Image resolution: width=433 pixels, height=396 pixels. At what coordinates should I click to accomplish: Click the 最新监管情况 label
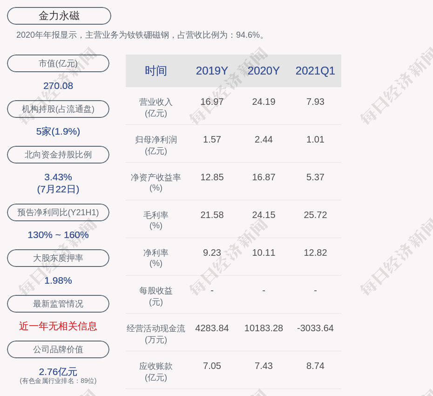coord(58,304)
